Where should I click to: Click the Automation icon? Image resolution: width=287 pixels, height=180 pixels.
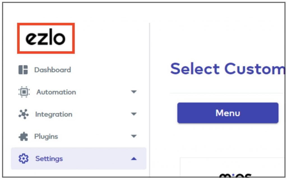pyautogui.click(x=24, y=92)
